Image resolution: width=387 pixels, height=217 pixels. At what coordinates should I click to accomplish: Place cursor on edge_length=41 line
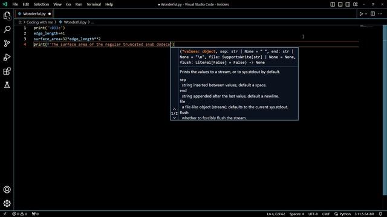(49, 33)
